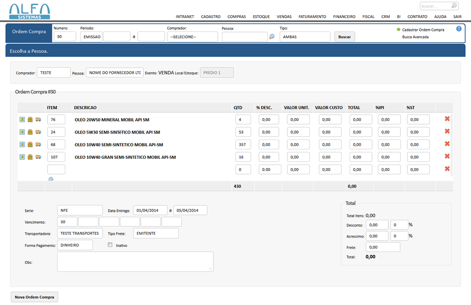Open the ESTOQUE menu
The height and width of the screenshot is (305, 471).
(x=261, y=17)
